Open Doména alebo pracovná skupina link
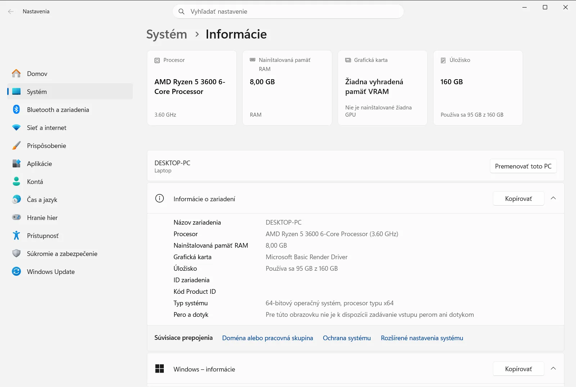576x387 pixels. click(x=267, y=338)
